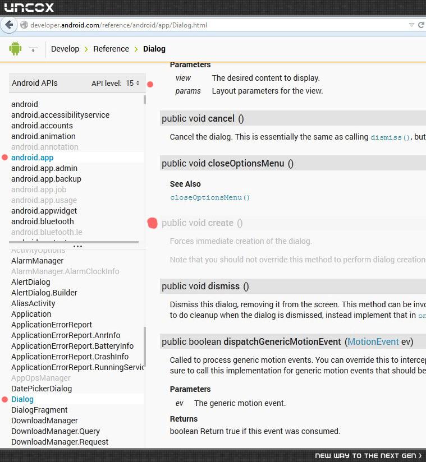Click the 'public void cancel ()' heading

pyautogui.click(x=203, y=118)
